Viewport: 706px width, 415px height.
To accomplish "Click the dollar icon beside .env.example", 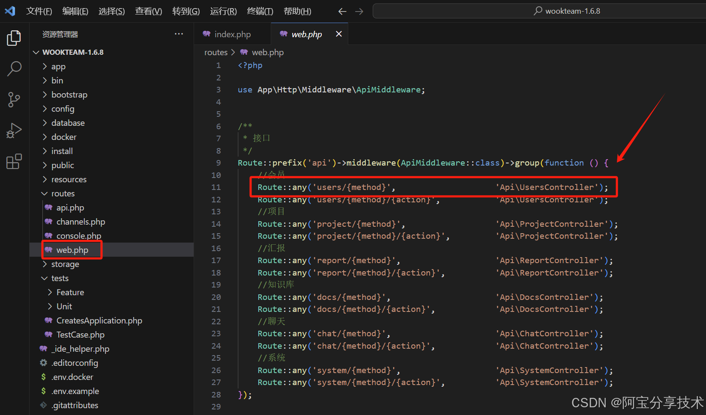I will (43, 391).
